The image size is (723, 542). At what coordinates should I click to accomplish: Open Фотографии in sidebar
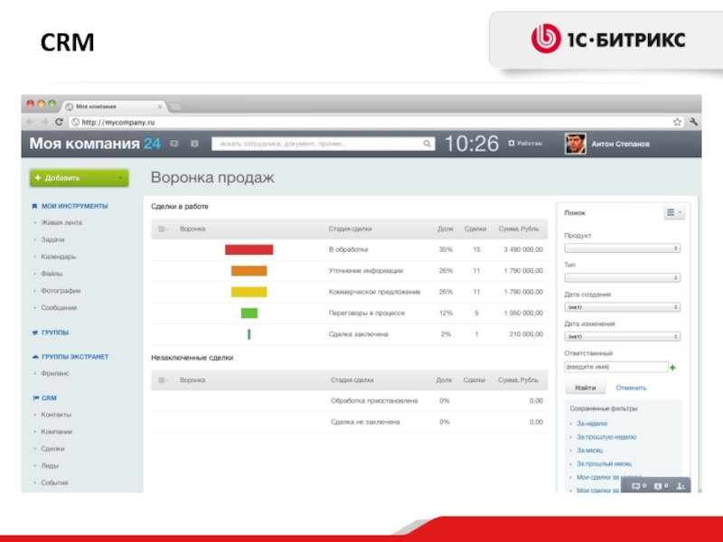(x=61, y=291)
